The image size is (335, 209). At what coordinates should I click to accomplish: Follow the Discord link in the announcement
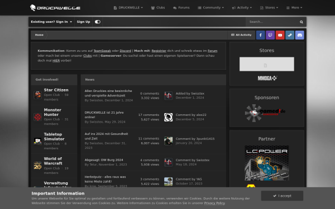coord(125,51)
